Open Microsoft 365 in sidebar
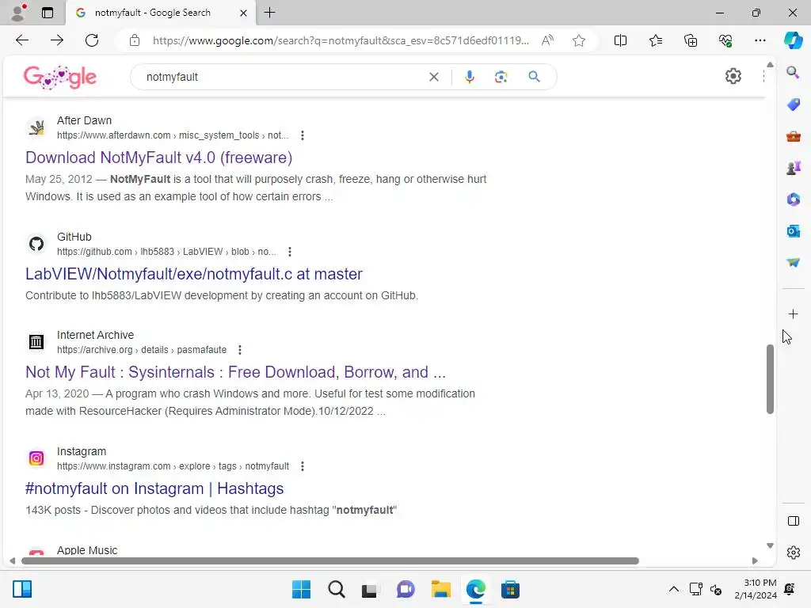This screenshot has width=811, height=608. point(793,199)
